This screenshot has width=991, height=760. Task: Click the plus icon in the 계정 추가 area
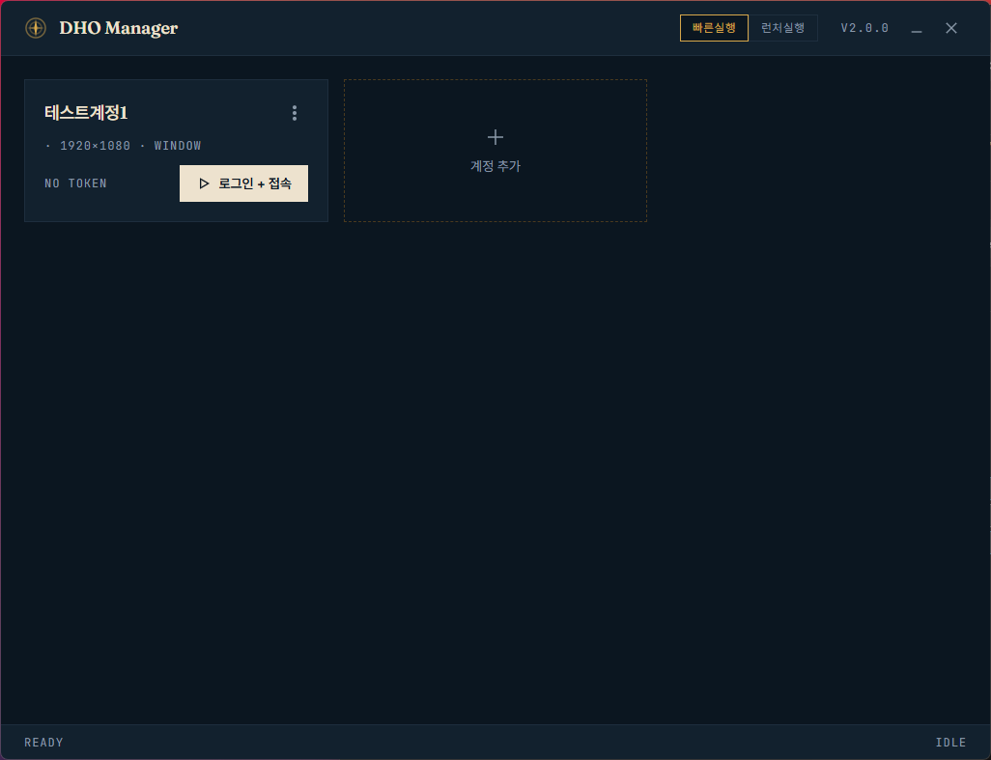coord(495,137)
